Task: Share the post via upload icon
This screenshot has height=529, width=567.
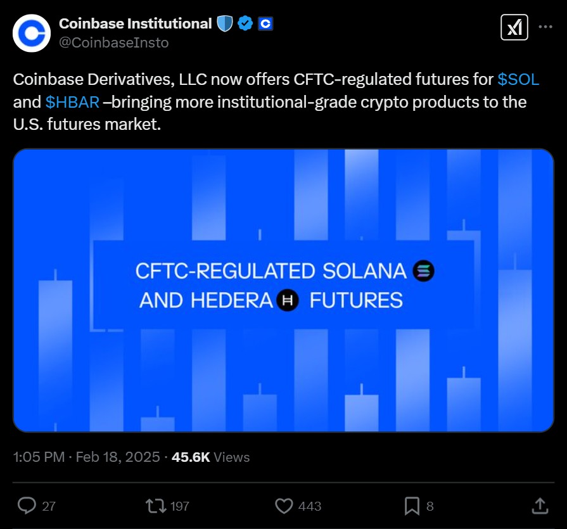Action: click(539, 506)
